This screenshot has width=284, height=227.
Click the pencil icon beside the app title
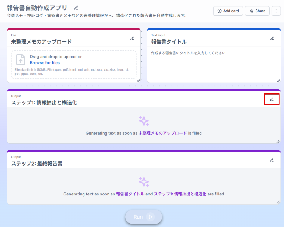click(x=76, y=8)
